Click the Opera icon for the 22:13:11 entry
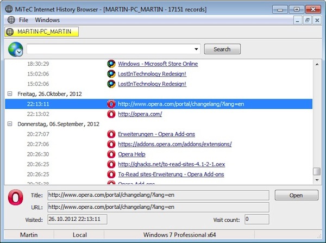The image size is (326, 243). (x=111, y=104)
